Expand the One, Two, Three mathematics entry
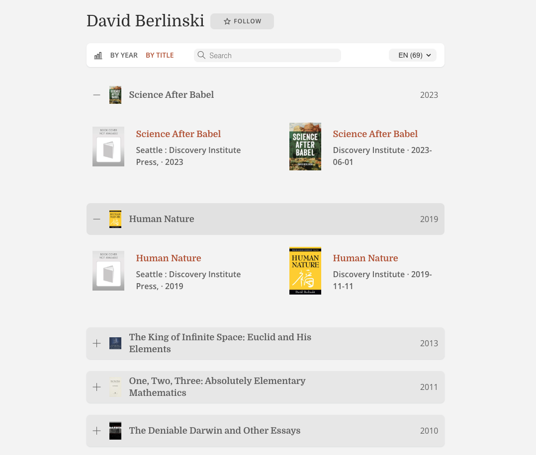 click(x=96, y=386)
